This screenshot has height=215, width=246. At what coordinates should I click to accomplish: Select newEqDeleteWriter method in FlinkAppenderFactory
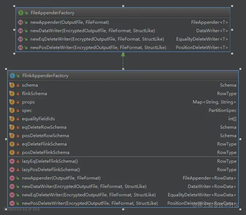(89, 195)
